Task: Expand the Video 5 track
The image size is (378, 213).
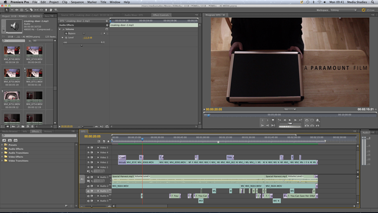Action: 98,147
